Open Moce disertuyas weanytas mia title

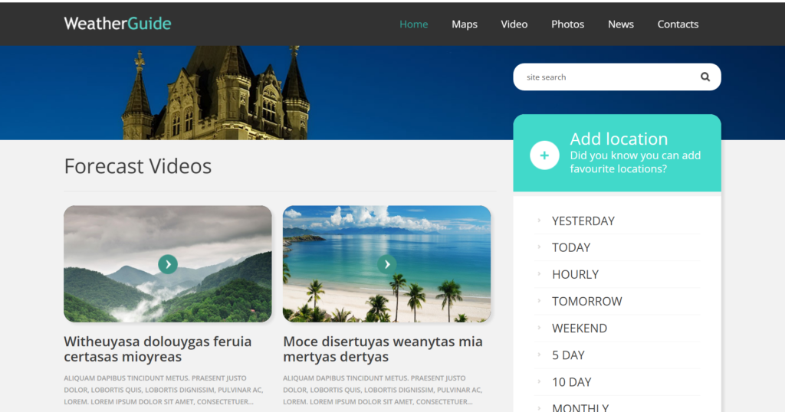(x=383, y=349)
